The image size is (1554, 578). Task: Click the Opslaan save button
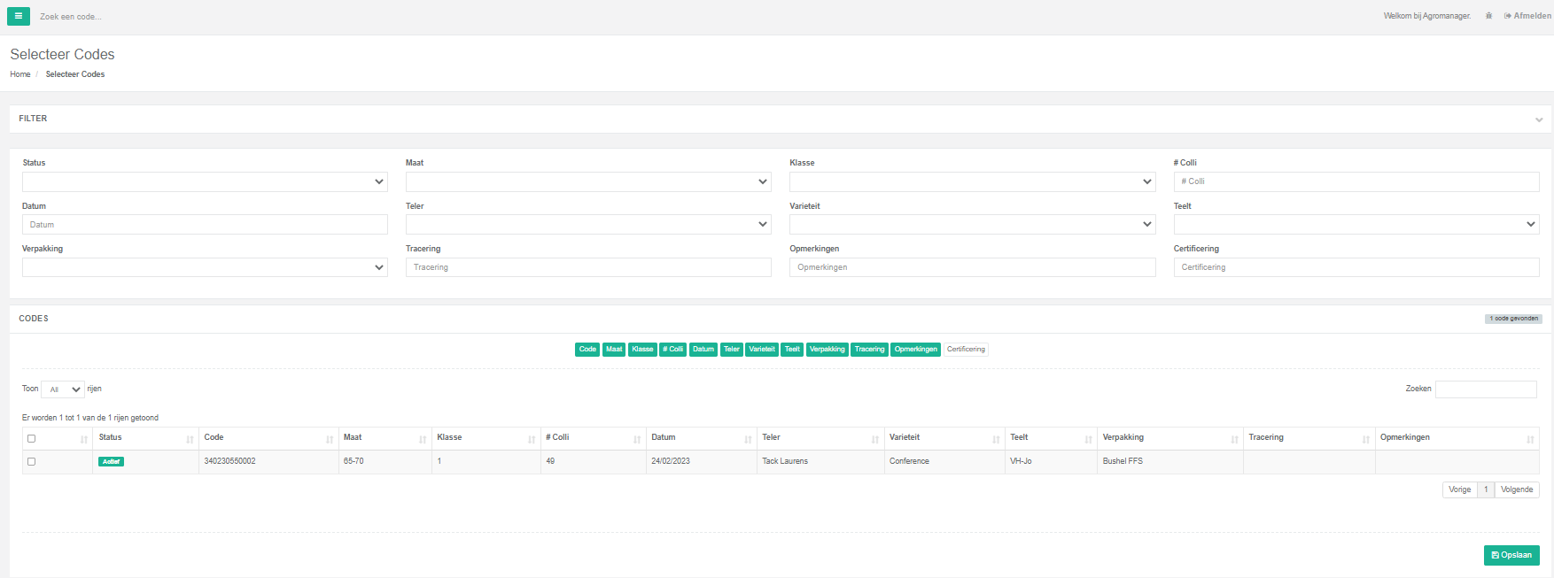(x=1511, y=555)
